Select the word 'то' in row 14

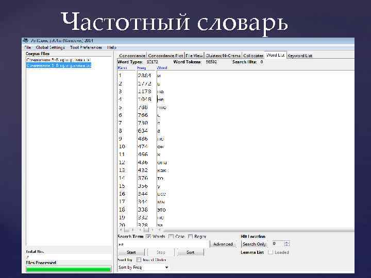[x=160, y=178]
